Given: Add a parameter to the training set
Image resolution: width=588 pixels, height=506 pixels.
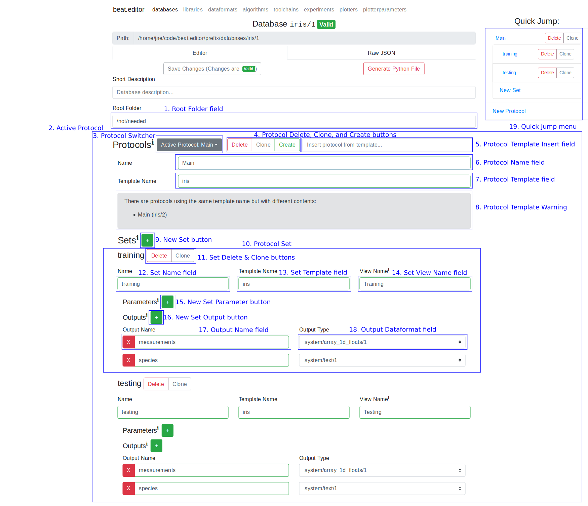Looking at the screenshot, I should (x=167, y=302).
